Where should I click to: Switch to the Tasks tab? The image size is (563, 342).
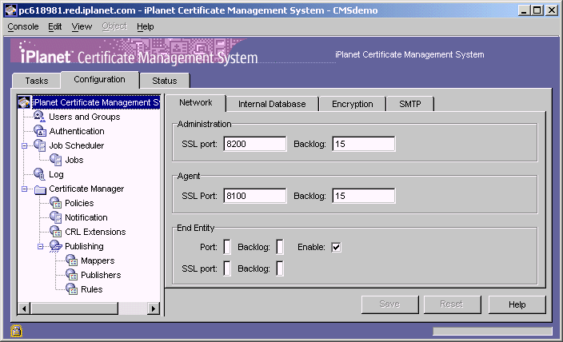click(x=36, y=81)
